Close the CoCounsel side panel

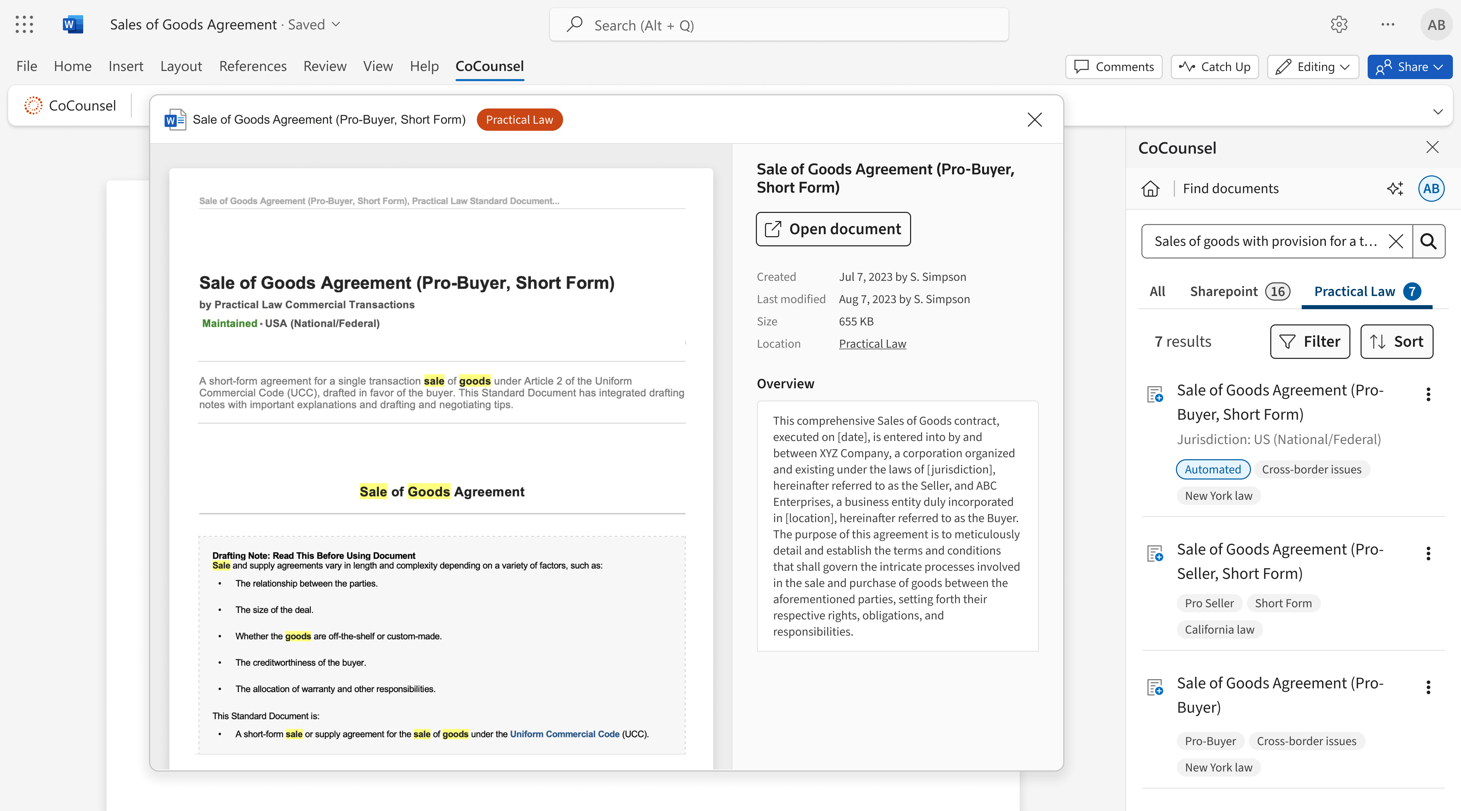click(1433, 147)
